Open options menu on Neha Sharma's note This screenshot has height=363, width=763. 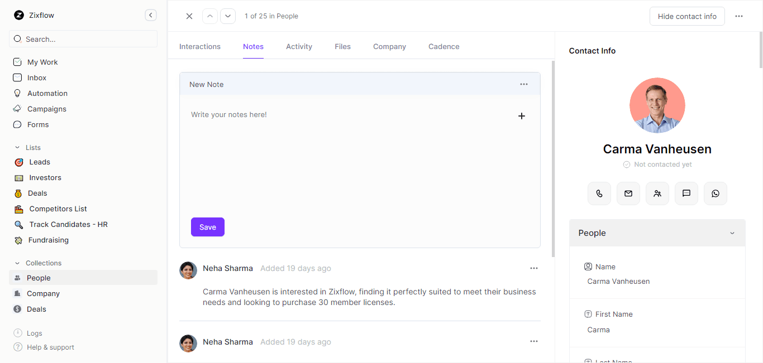533,268
